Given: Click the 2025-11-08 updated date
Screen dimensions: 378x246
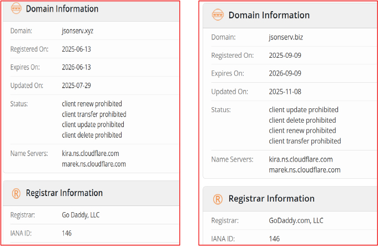Looking at the screenshot, I should click(x=285, y=92).
